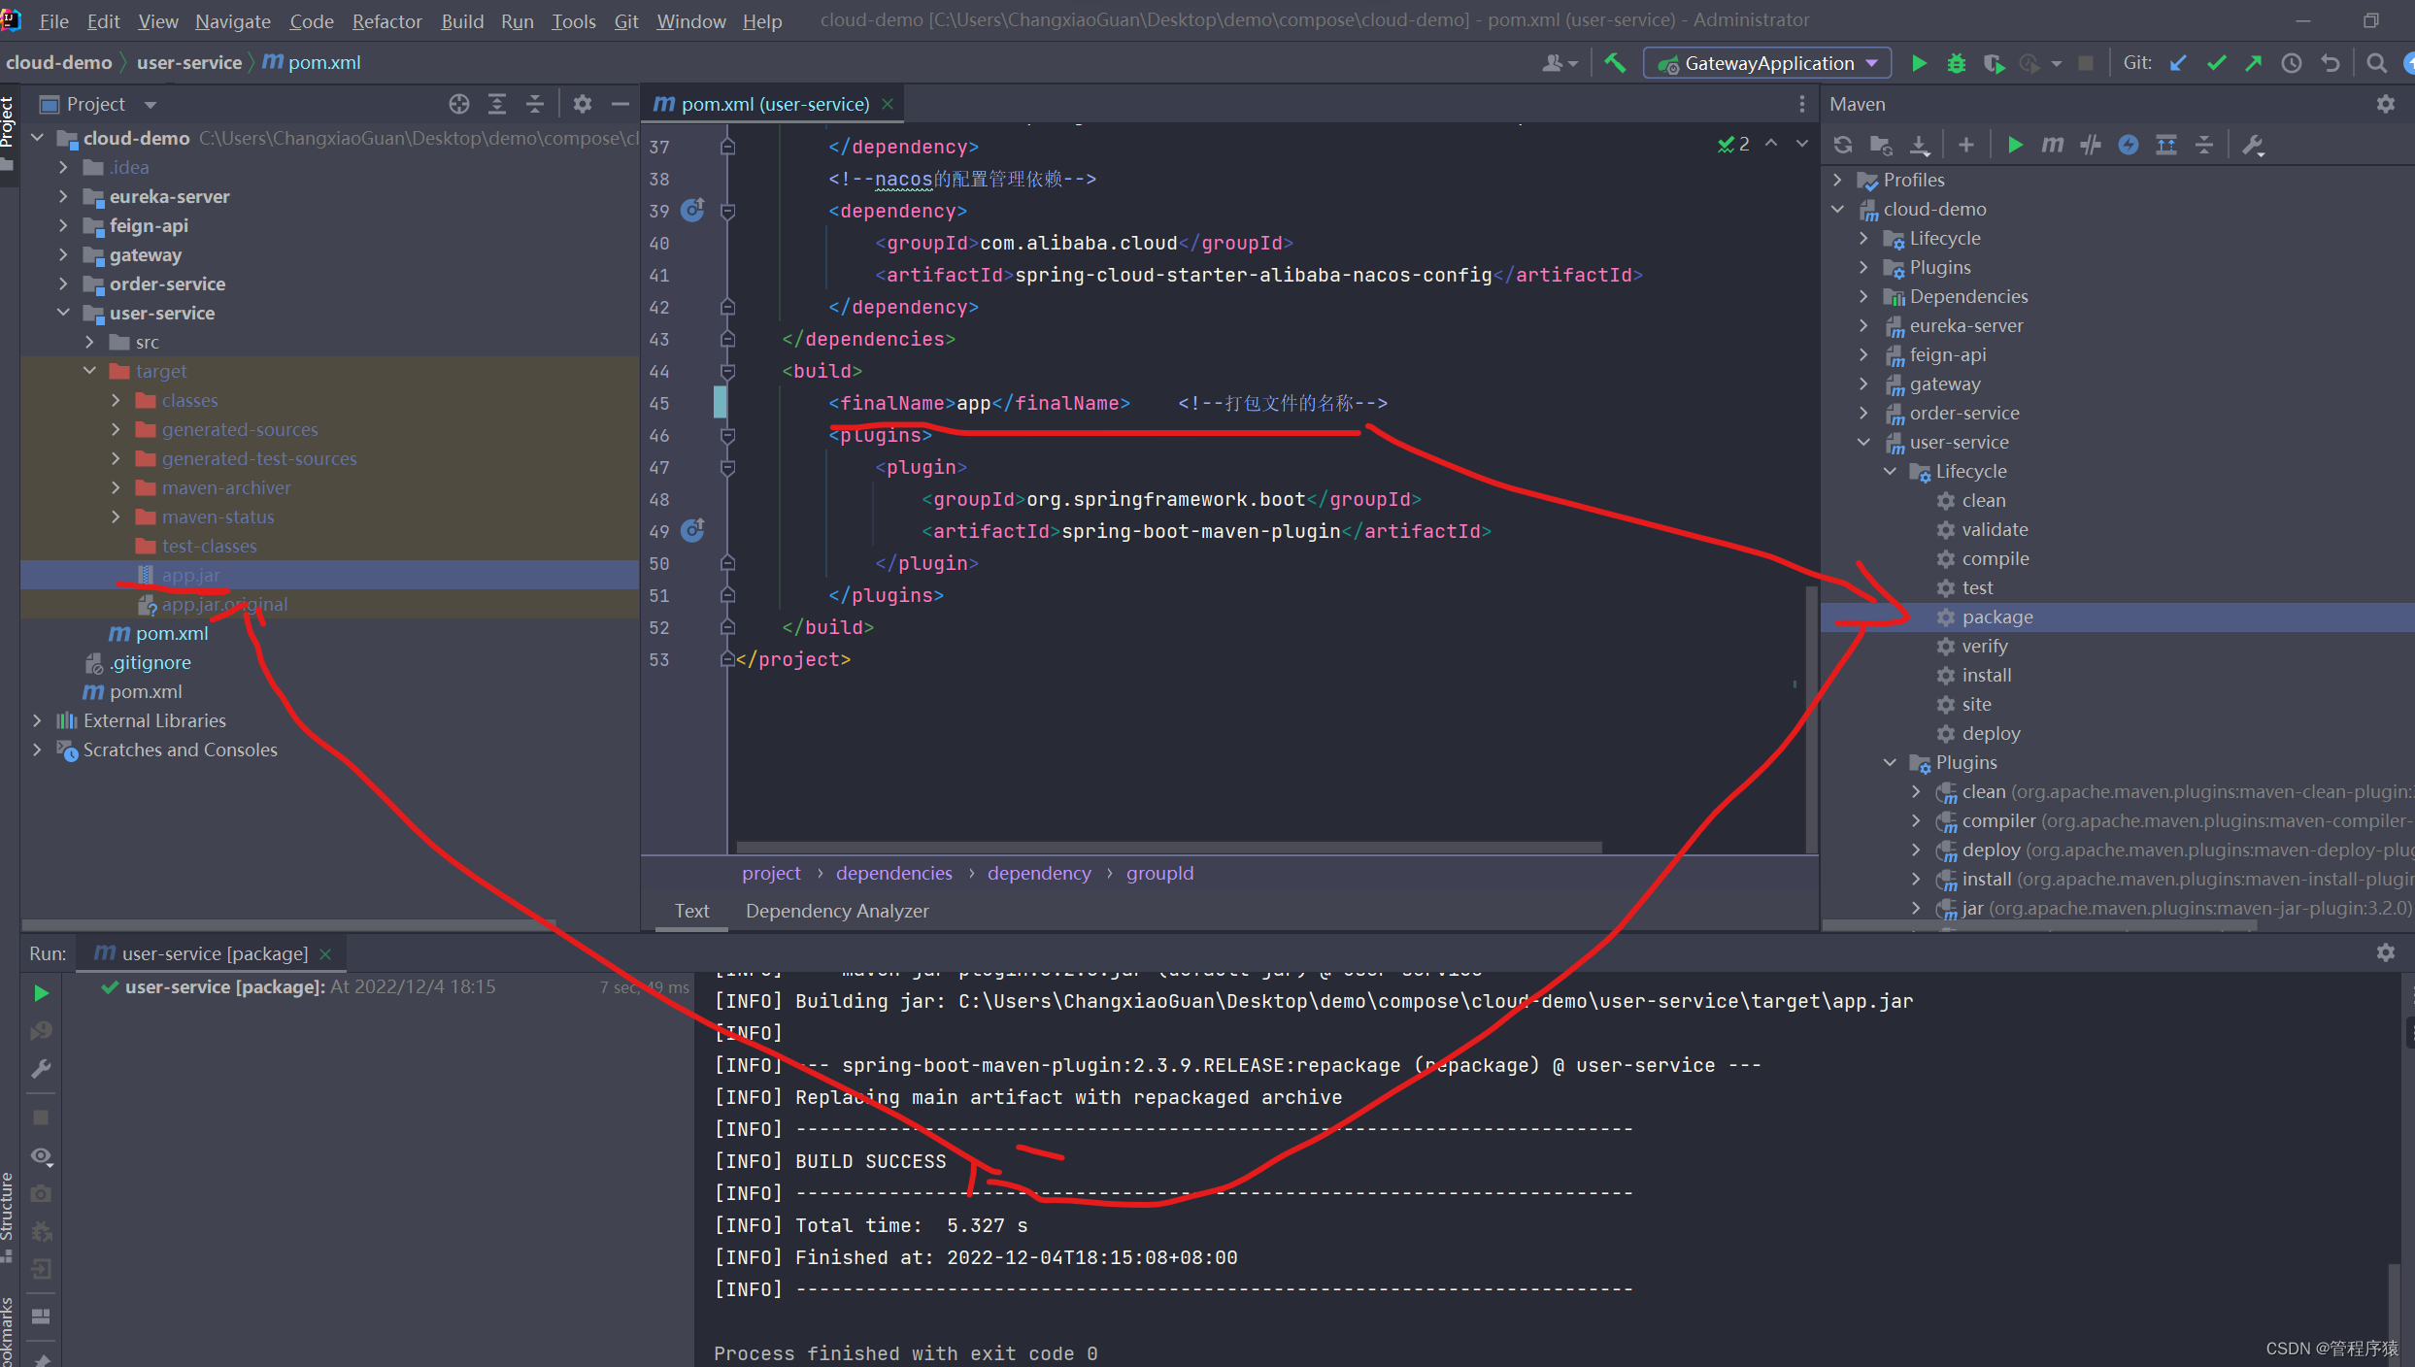Click Git push green arrow
The height and width of the screenshot is (1367, 2415).
tap(2253, 63)
